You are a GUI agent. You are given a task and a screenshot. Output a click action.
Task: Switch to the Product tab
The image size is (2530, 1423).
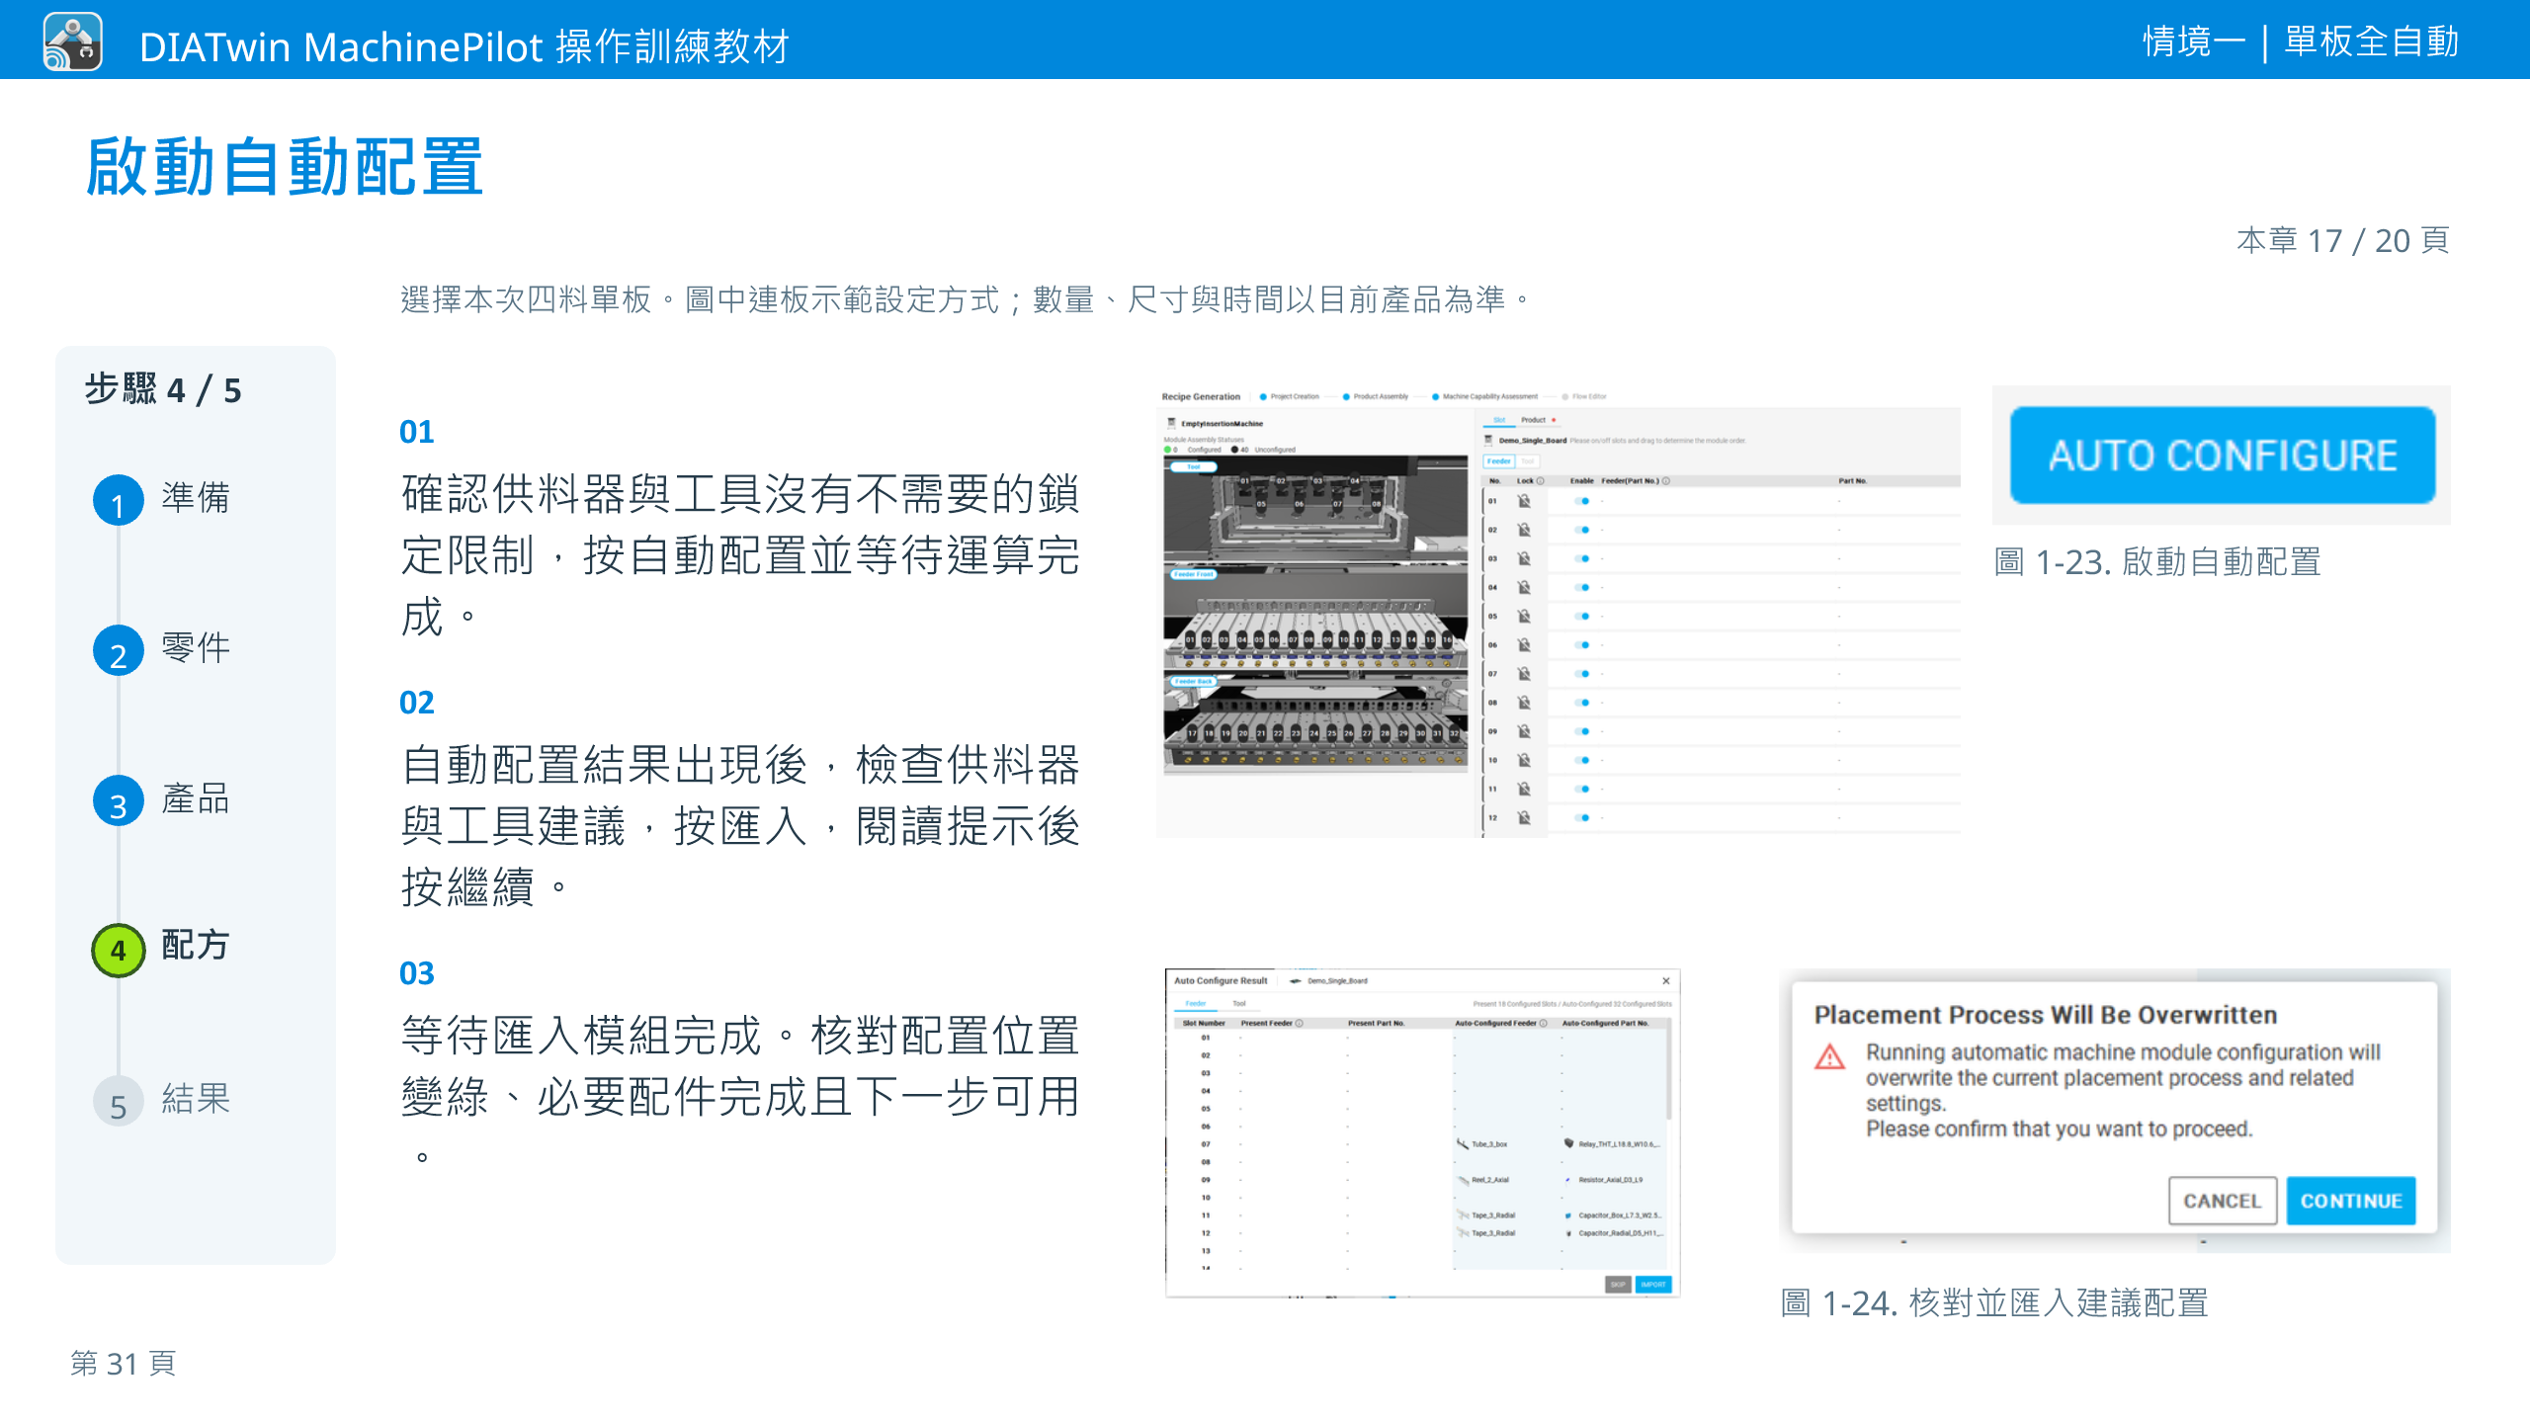[1533, 420]
